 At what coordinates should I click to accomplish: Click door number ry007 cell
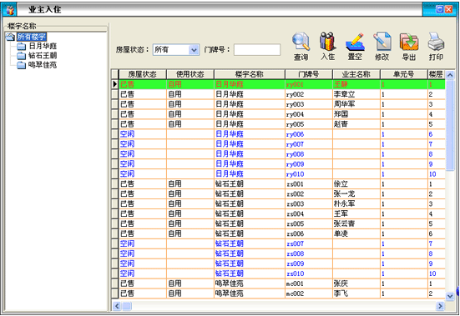pyautogui.click(x=309, y=144)
